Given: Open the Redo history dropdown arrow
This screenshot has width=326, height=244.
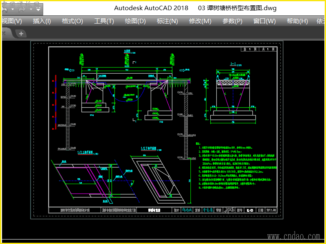Looking at the screenshot, I should tap(31, 9).
